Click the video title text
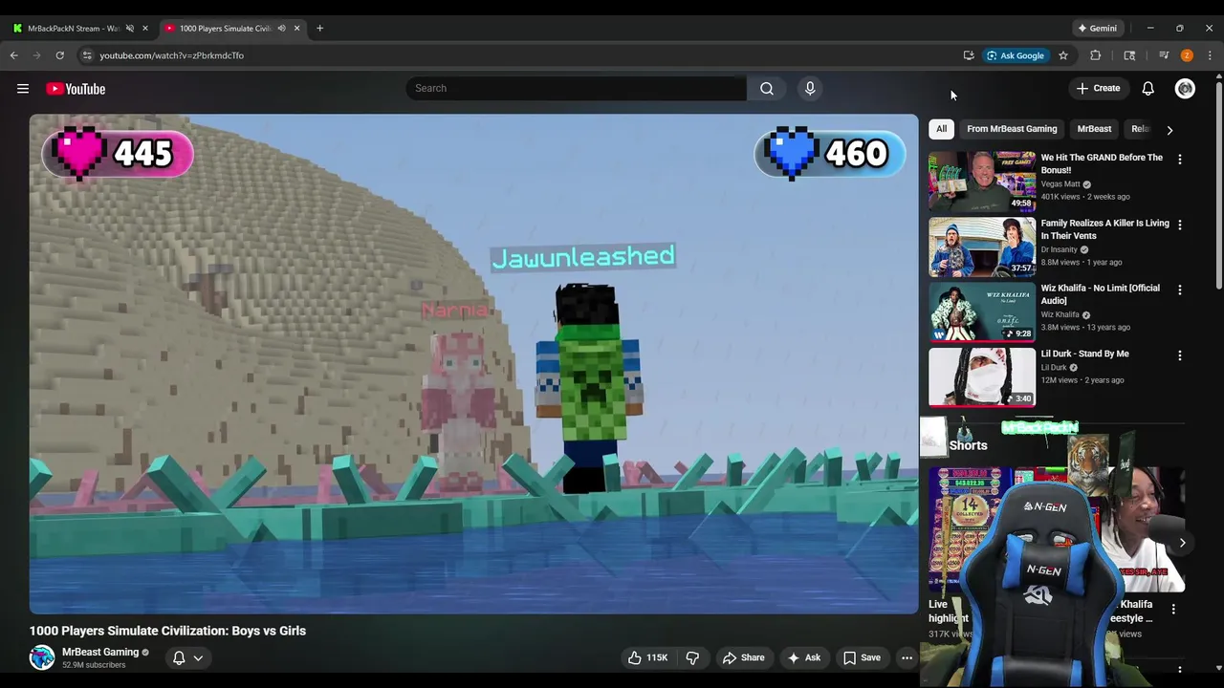The width and height of the screenshot is (1224, 688). point(167,631)
